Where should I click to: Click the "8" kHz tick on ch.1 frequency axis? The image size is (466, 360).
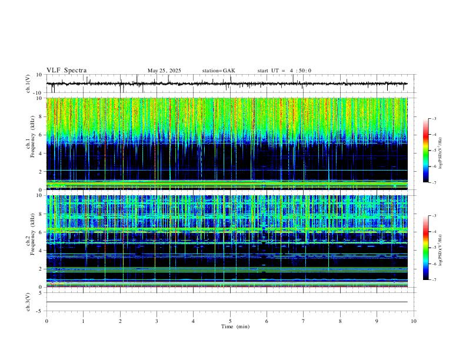tap(41, 116)
